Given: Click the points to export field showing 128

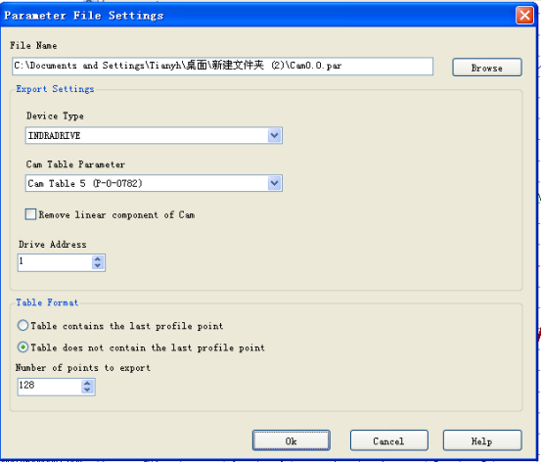Looking at the screenshot, I should 50,387.
